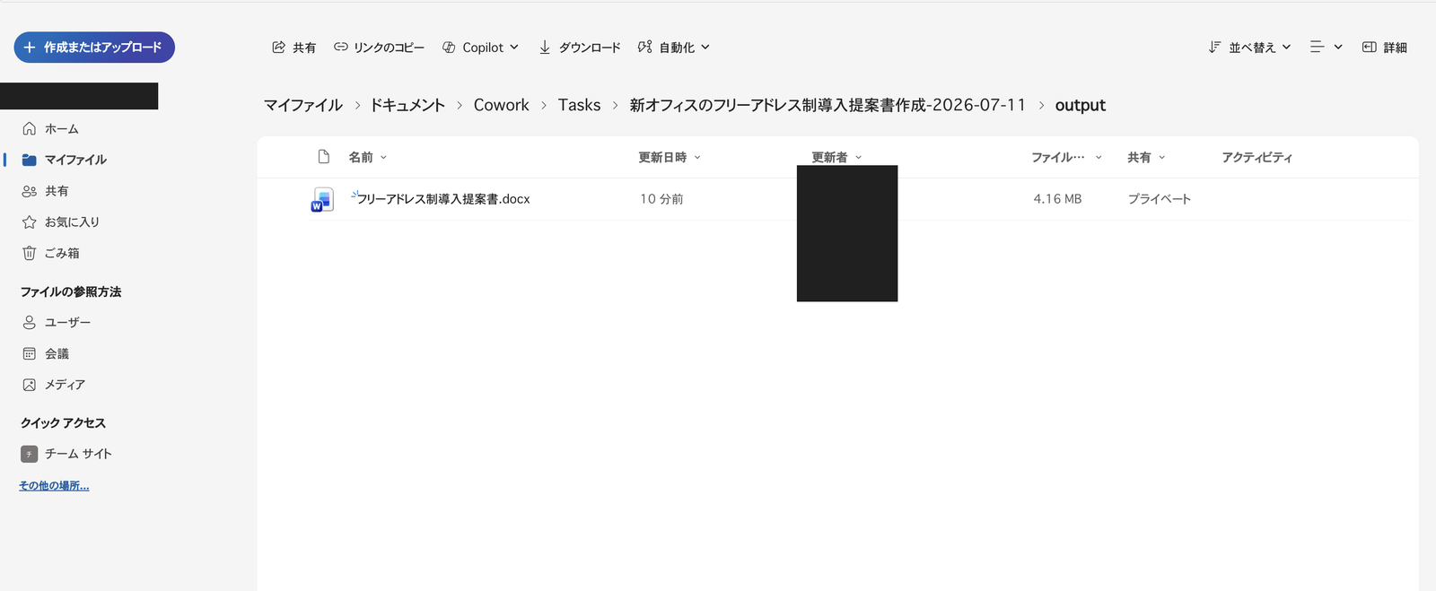Navigate to ドキュメント breadcrumb
Viewport: 1436px width, 591px height.
point(407,105)
